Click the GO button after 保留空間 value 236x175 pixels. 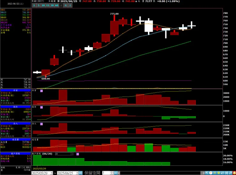(x=115, y=173)
